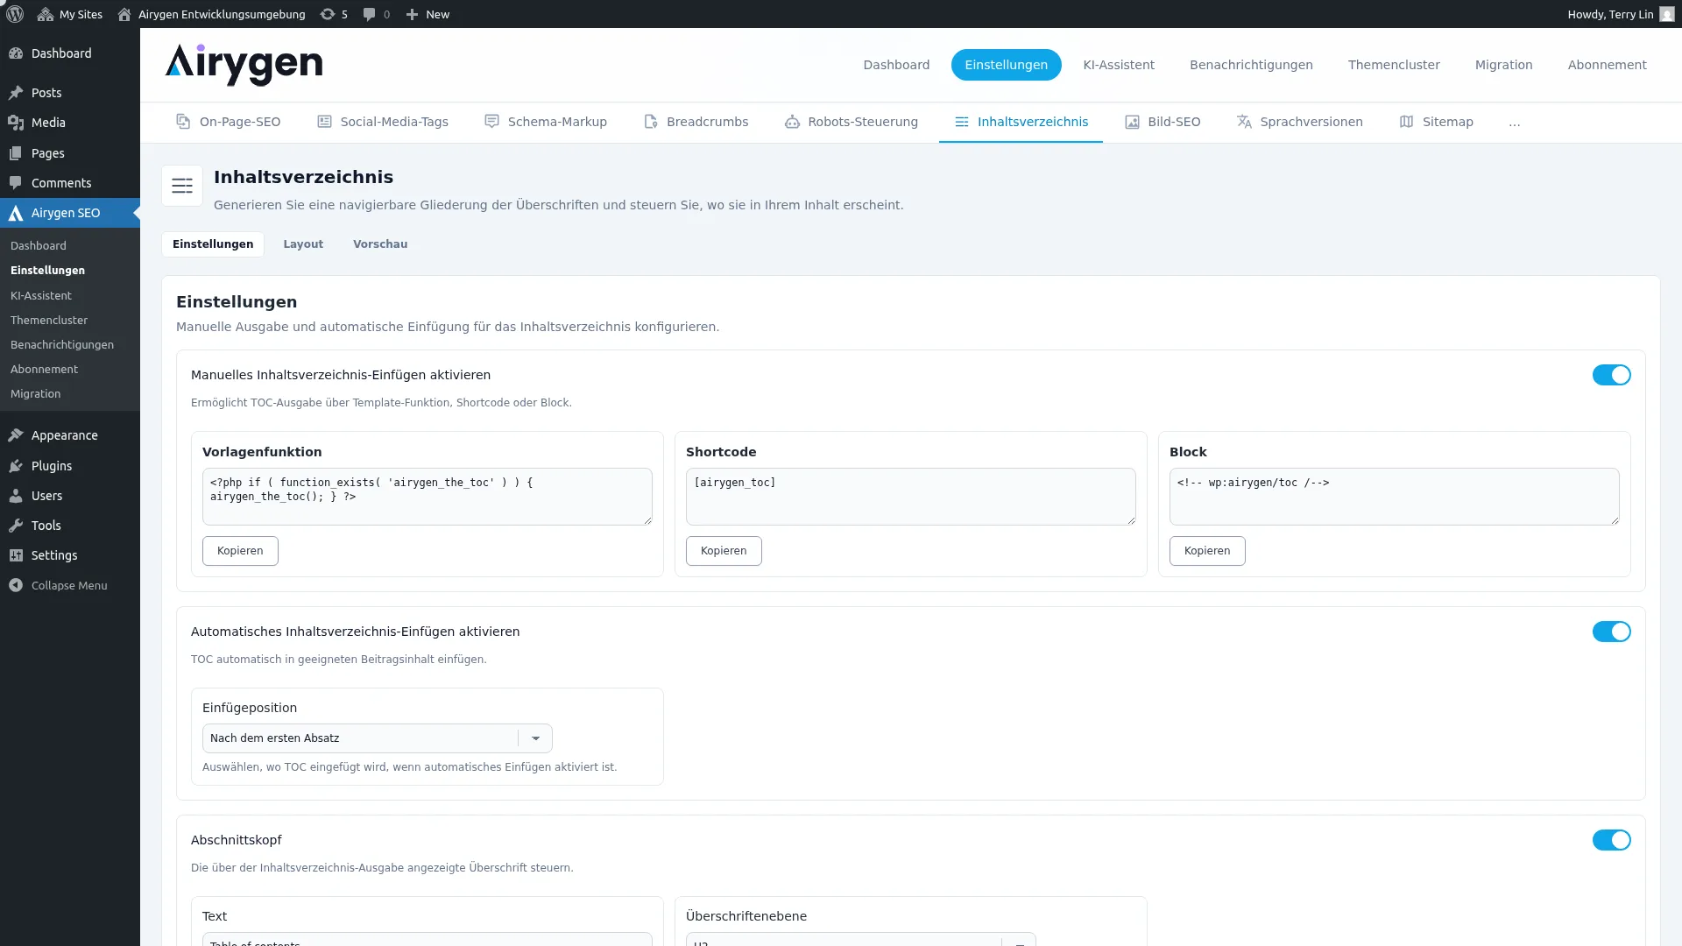Open Breadcrumbs tab icon
The height and width of the screenshot is (946, 1682).
coord(651,122)
